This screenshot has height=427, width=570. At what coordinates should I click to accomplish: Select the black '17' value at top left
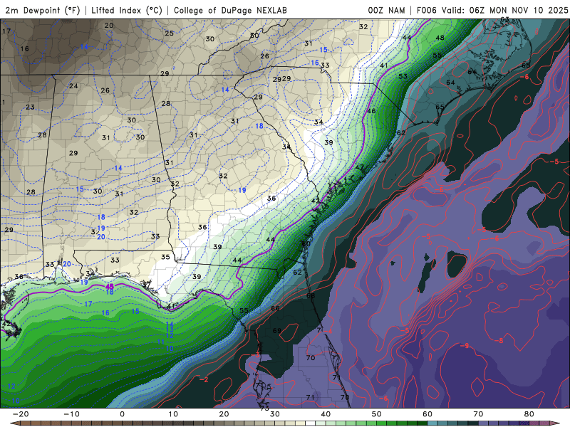tap(6, 31)
